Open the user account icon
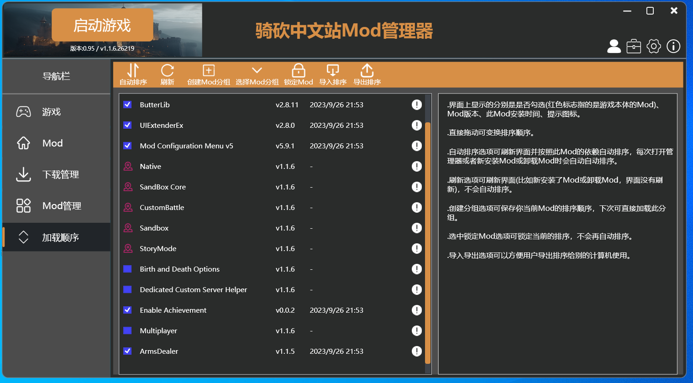This screenshot has width=693, height=383. 614,46
